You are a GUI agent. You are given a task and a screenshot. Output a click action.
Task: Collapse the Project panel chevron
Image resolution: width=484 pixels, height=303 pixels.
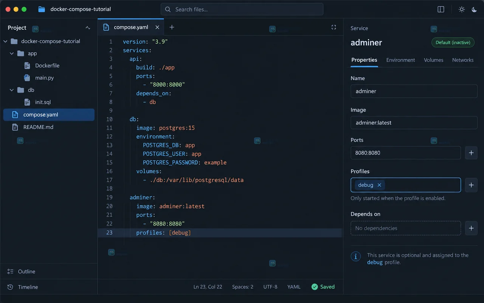pos(88,28)
